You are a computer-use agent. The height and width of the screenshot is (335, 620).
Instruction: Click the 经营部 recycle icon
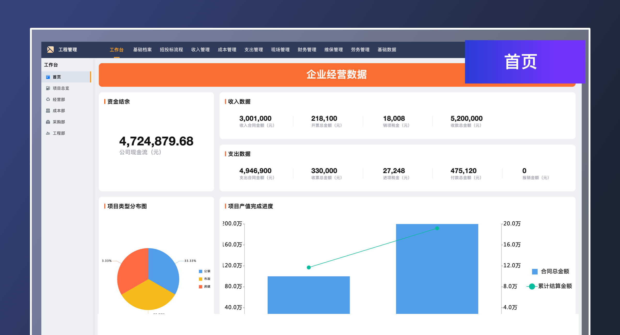48,99
